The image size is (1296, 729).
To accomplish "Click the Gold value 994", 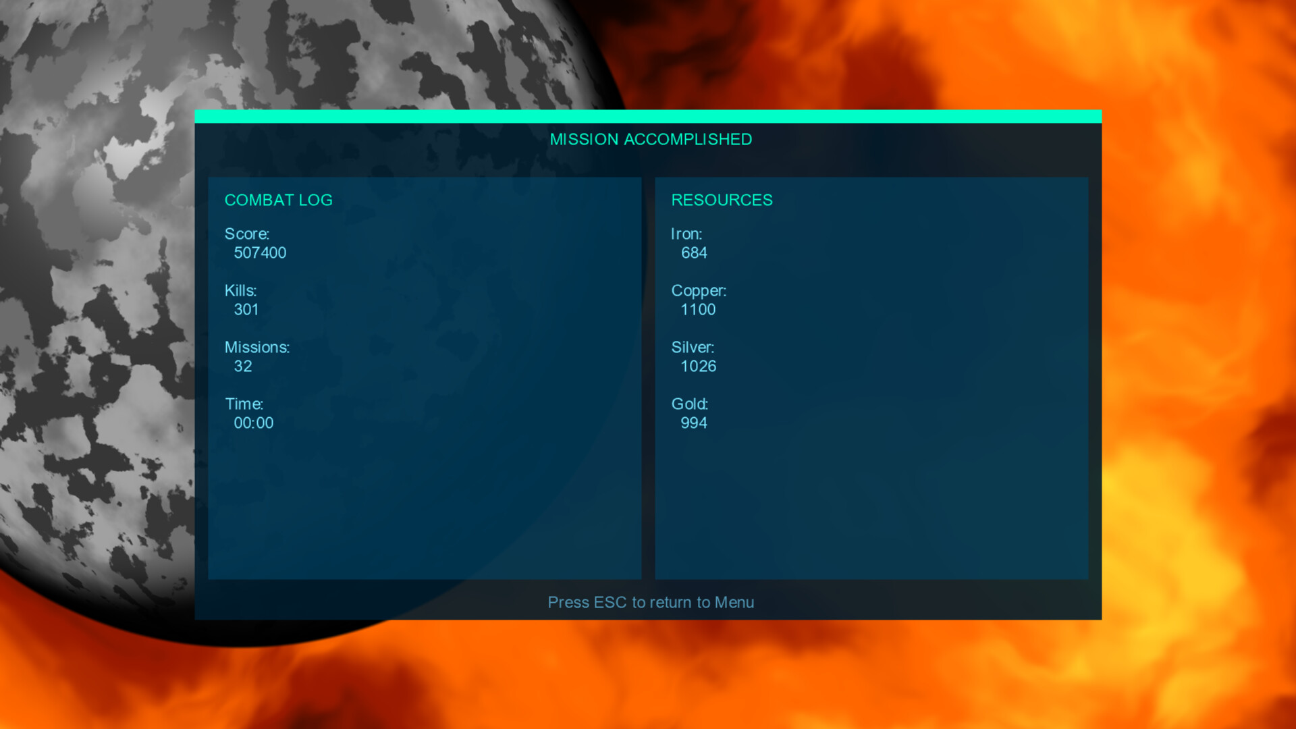I will point(694,423).
